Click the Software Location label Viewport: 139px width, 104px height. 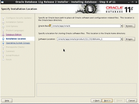tap(47, 39)
